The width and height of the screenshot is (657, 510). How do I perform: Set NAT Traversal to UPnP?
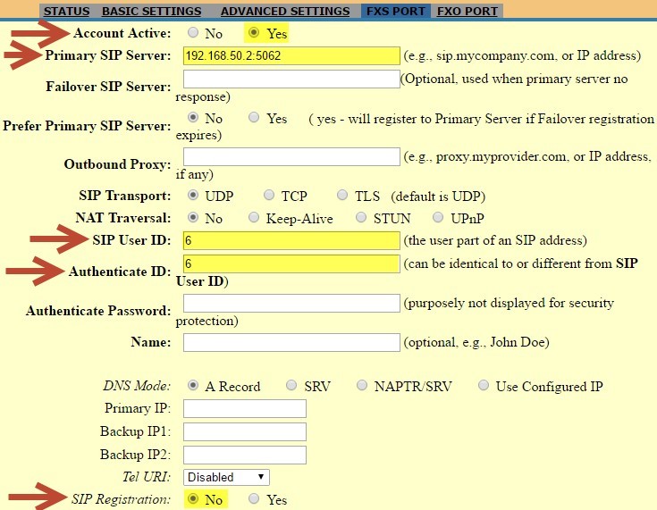click(x=438, y=217)
